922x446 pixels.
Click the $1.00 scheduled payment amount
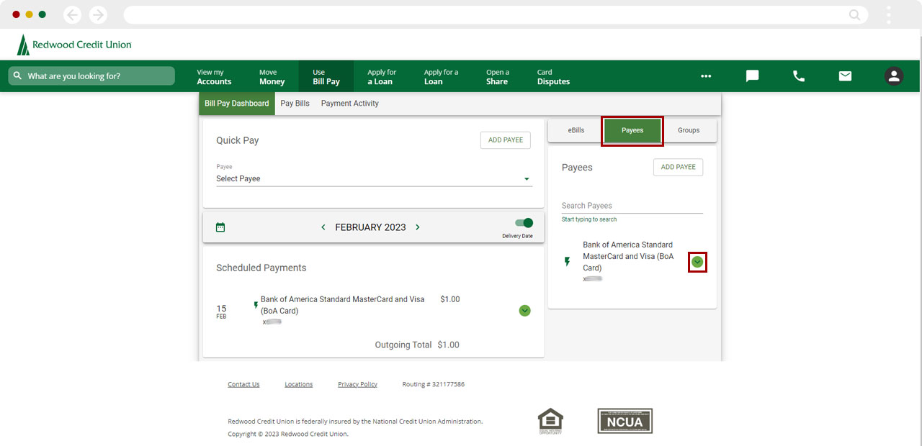(x=450, y=299)
